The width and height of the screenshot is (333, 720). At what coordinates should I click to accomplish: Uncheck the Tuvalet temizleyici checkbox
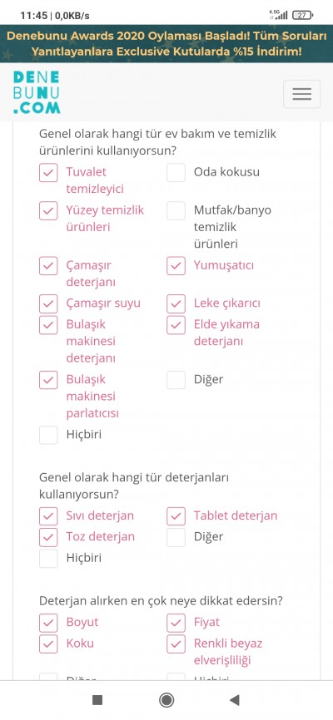click(48, 173)
